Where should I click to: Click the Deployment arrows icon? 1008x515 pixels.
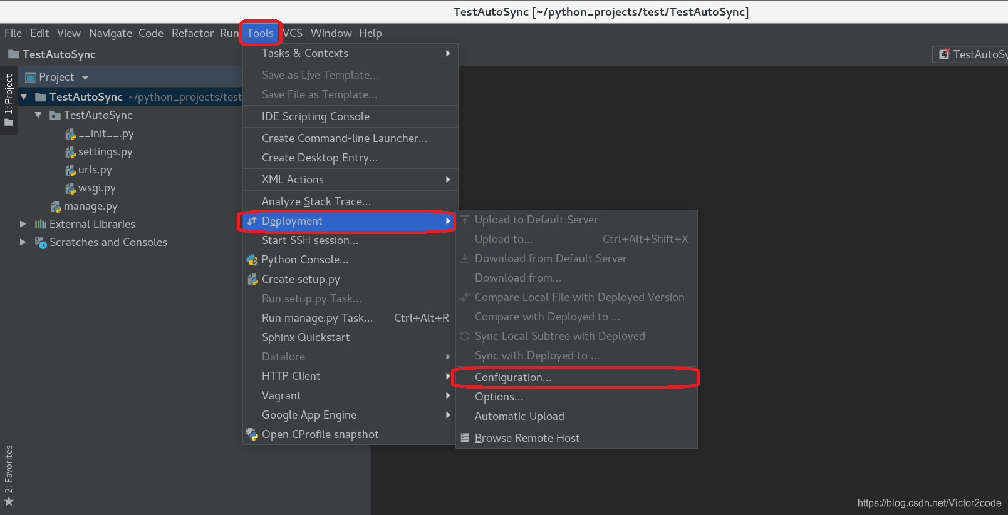pos(252,221)
